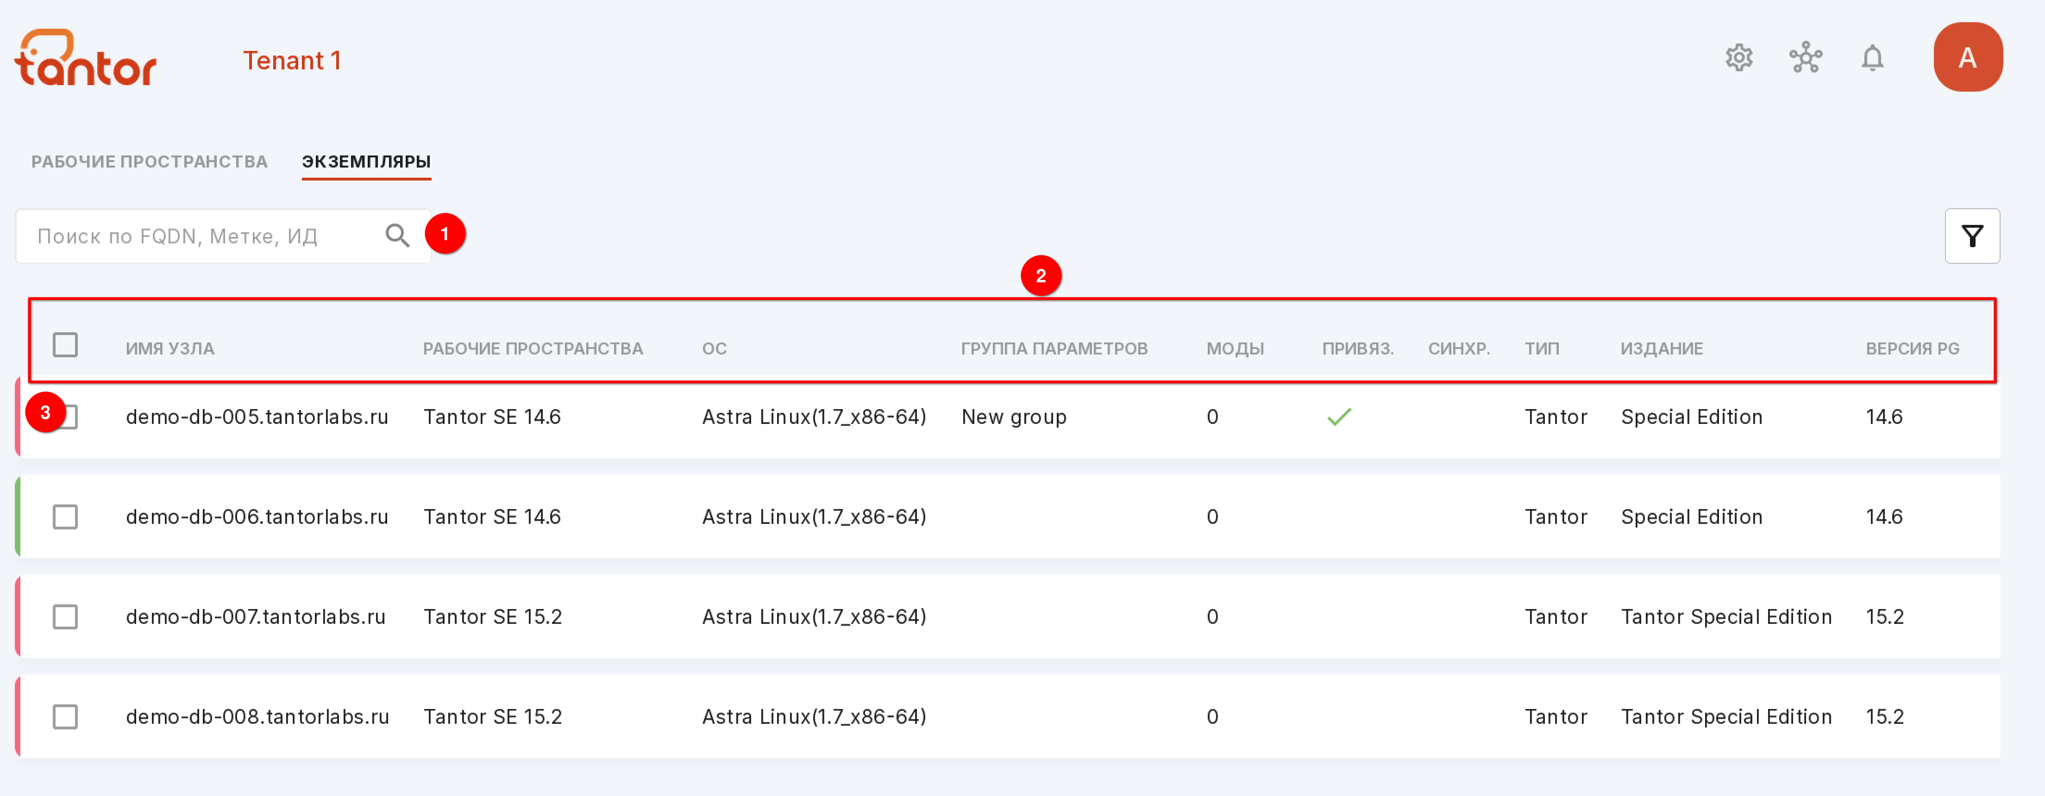Open node demo-db-007.tantorlabs.ru

point(256,616)
